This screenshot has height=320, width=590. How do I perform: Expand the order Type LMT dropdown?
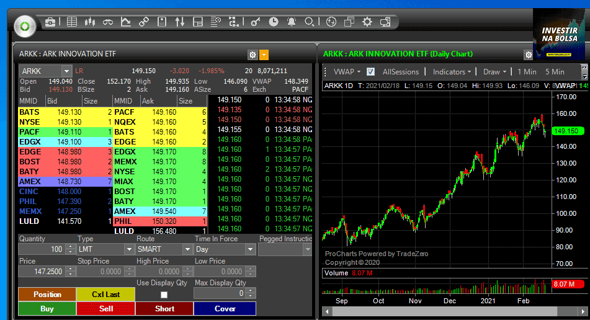[129, 249]
